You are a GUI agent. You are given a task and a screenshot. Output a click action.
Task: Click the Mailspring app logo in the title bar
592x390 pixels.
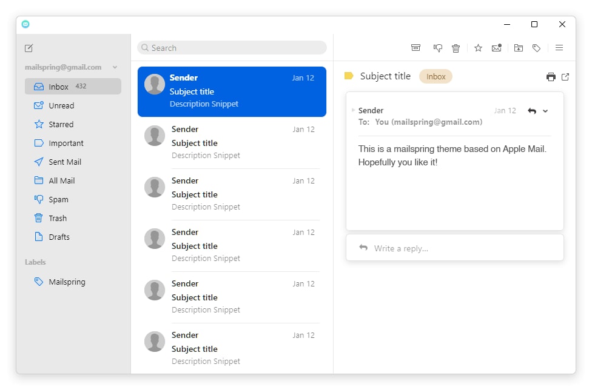click(x=25, y=24)
